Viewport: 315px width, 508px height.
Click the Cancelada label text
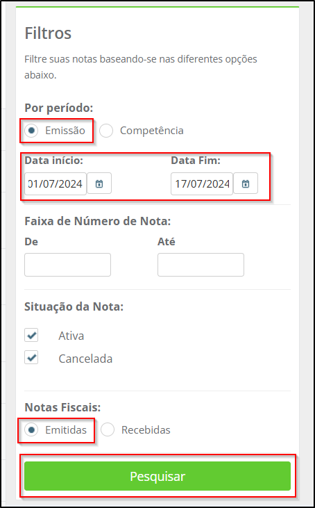(x=85, y=359)
